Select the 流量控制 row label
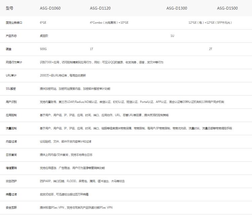 click(11, 128)
